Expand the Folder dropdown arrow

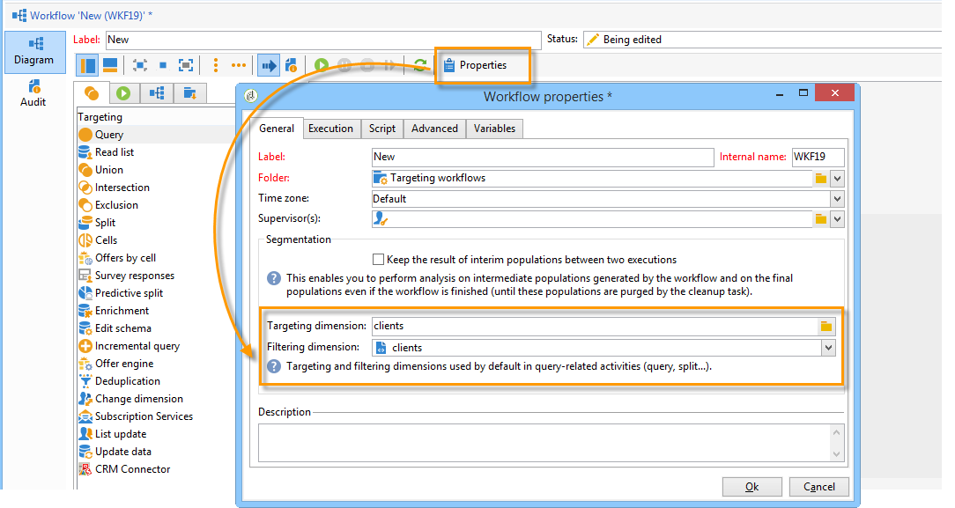point(838,179)
